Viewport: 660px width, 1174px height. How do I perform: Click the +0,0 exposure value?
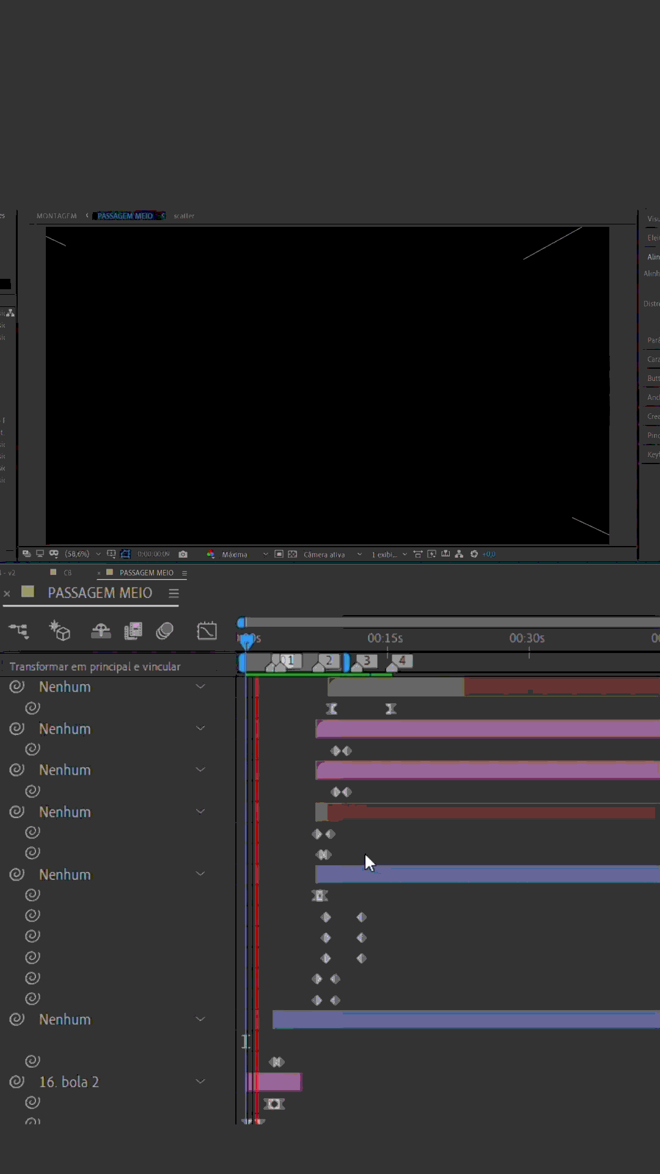tap(489, 554)
